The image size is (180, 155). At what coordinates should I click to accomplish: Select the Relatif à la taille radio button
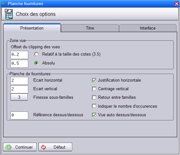click(x=37, y=54)
